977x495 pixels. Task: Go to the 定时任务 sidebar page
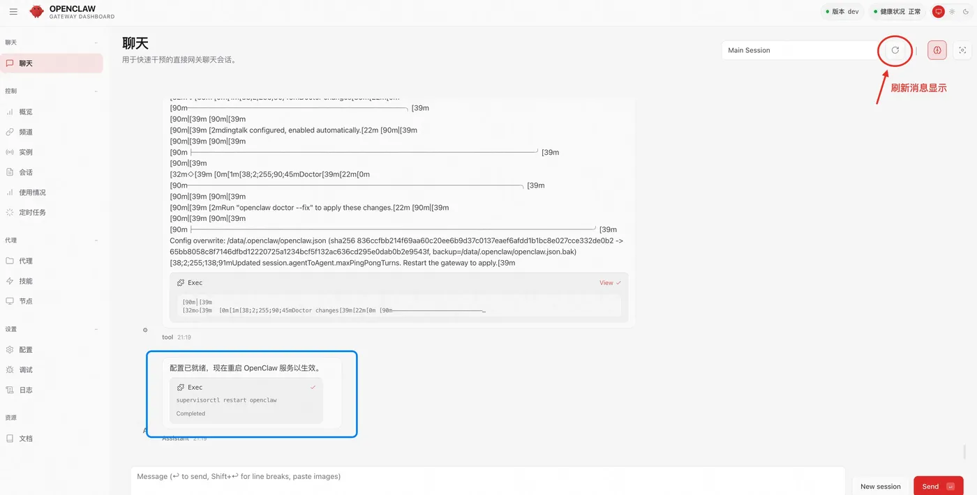pos(32,212)
